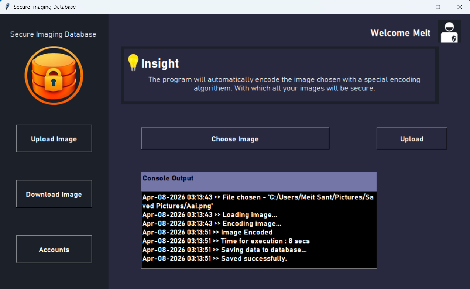Click the Welcome Meit greeting text
Image resolution: width=470 pixels, height=289 pixels.
[x=401, y=33]
